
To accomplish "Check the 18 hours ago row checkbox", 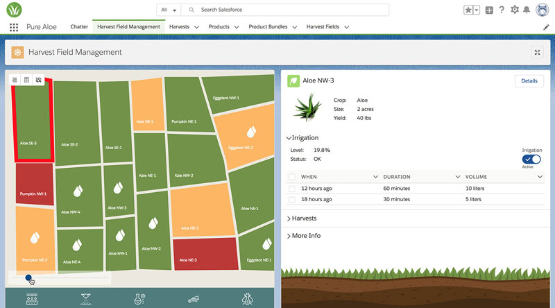I will pos(291,200).
